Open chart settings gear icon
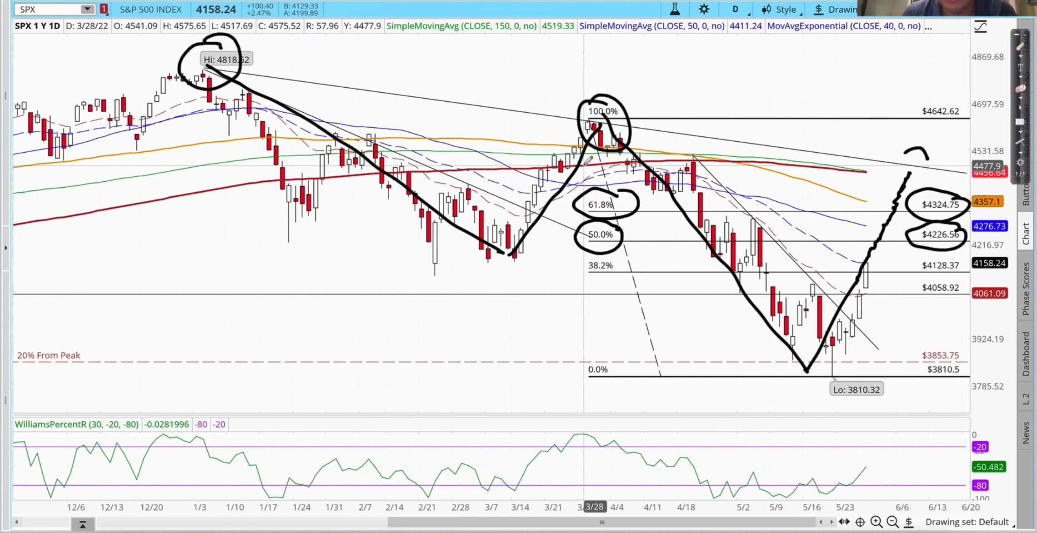1037x533 pixels. [704, 9]
